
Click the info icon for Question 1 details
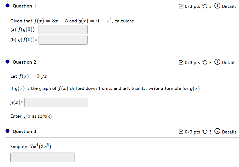217,6
